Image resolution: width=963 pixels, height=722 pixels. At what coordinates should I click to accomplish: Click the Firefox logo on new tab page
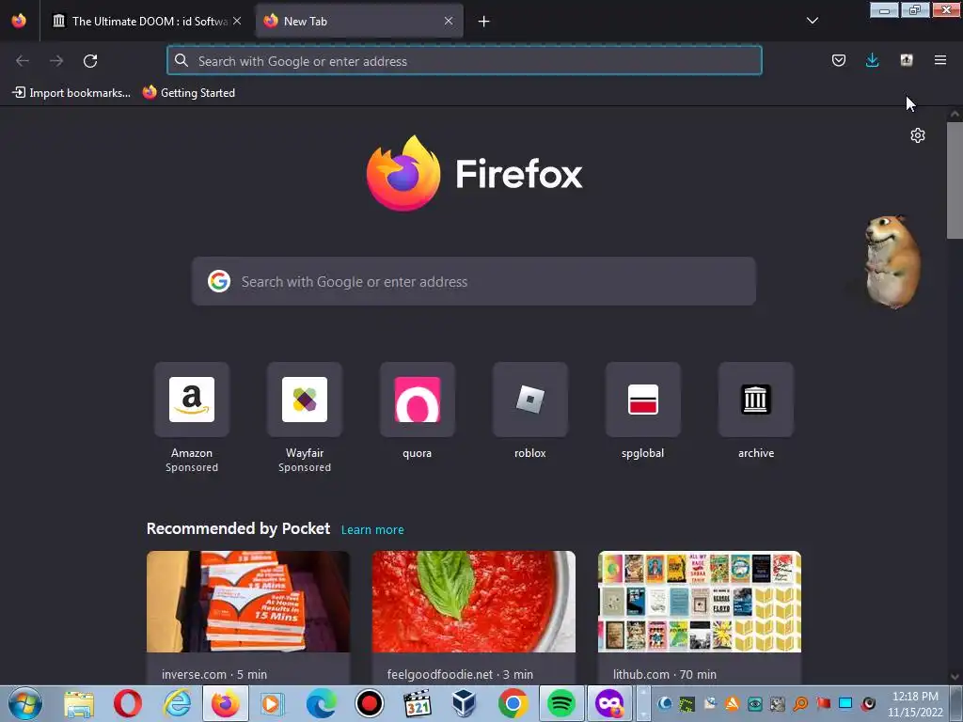click(403, 173)
